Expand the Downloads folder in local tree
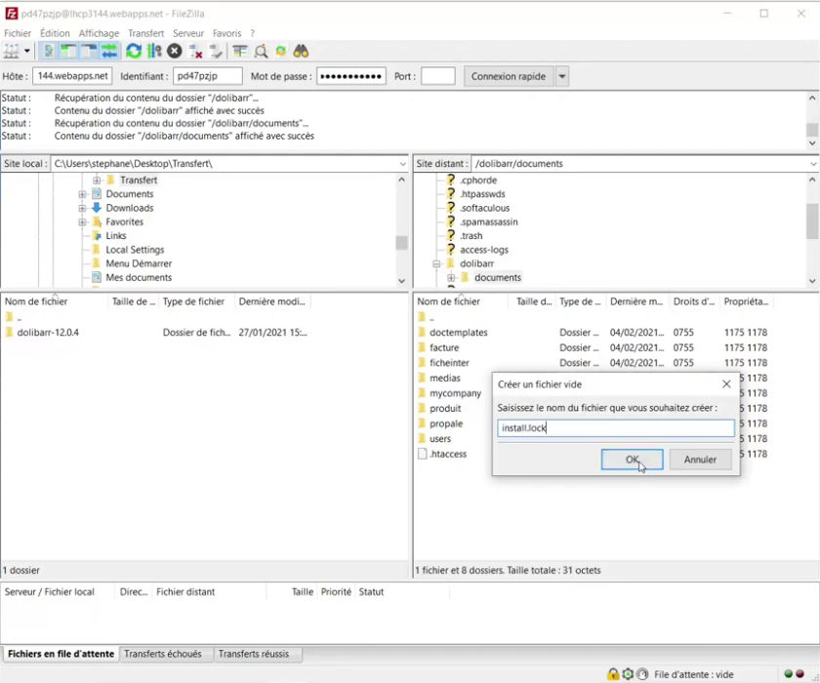820x683 pixels. click(83, 208)
